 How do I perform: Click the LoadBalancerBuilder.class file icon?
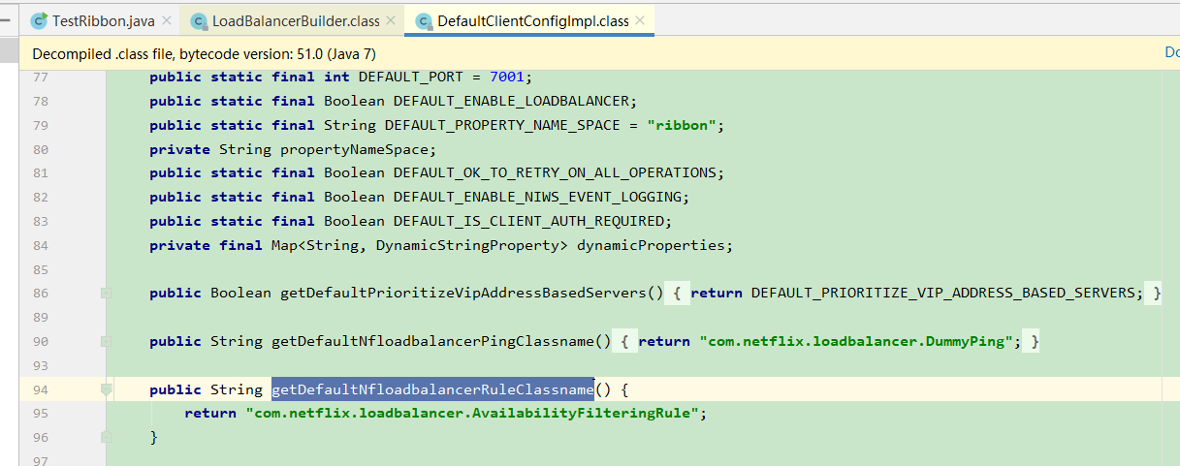(200, 20)
